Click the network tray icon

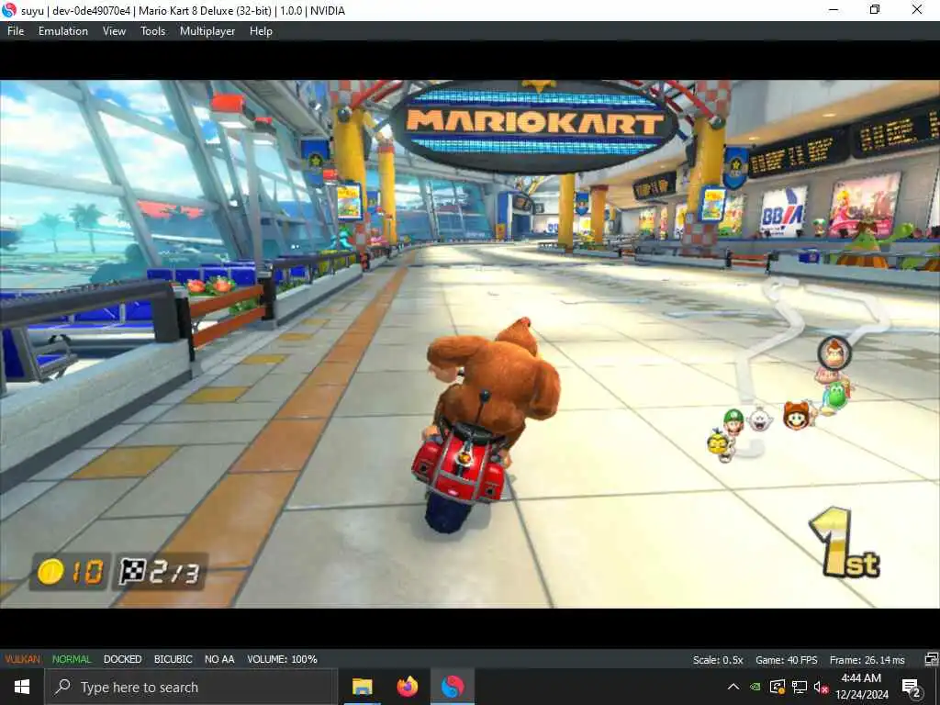800,687
